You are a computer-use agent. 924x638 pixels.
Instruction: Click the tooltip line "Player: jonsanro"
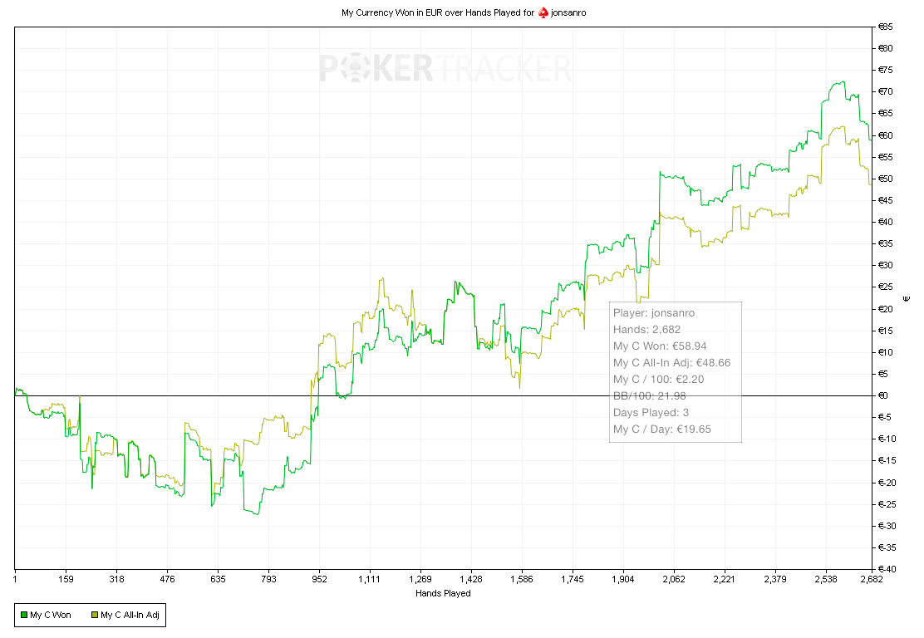tap(653, 313)
